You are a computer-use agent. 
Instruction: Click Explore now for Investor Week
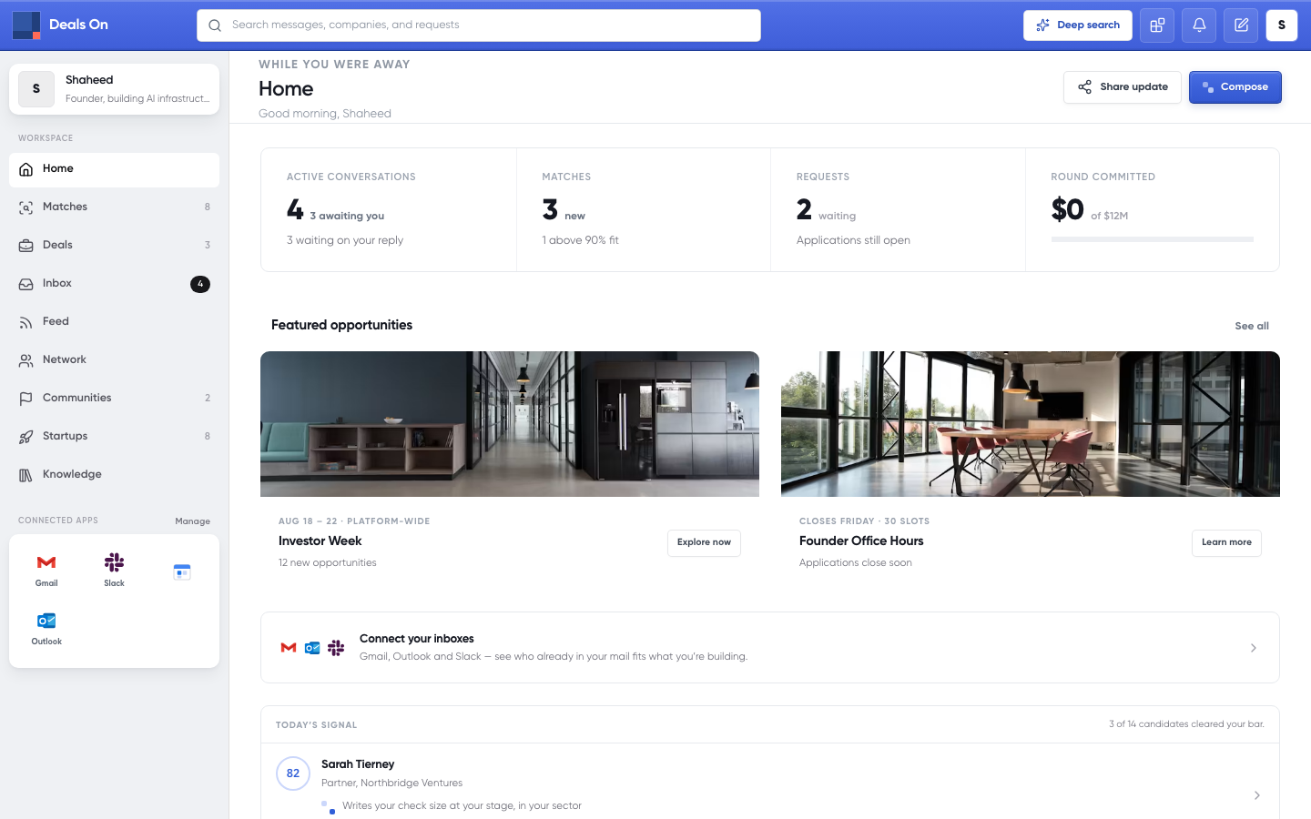pyautogui.click(x=704, y=542)
